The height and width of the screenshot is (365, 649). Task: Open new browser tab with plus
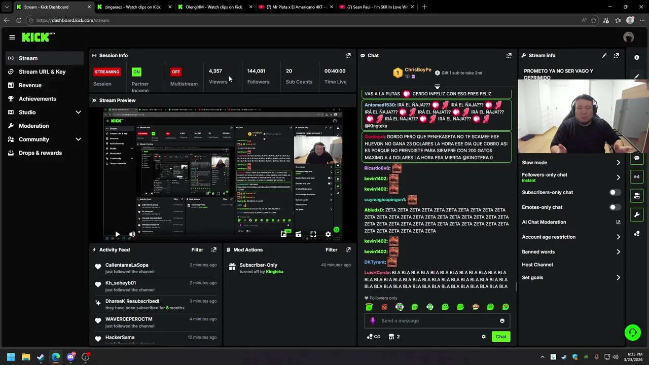coord(424,7)
